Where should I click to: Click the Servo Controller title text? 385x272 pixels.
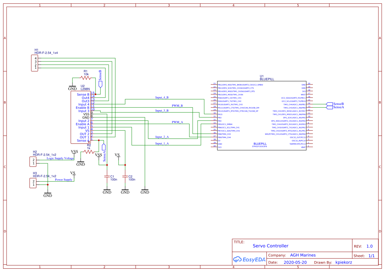[x=270, y=246]
